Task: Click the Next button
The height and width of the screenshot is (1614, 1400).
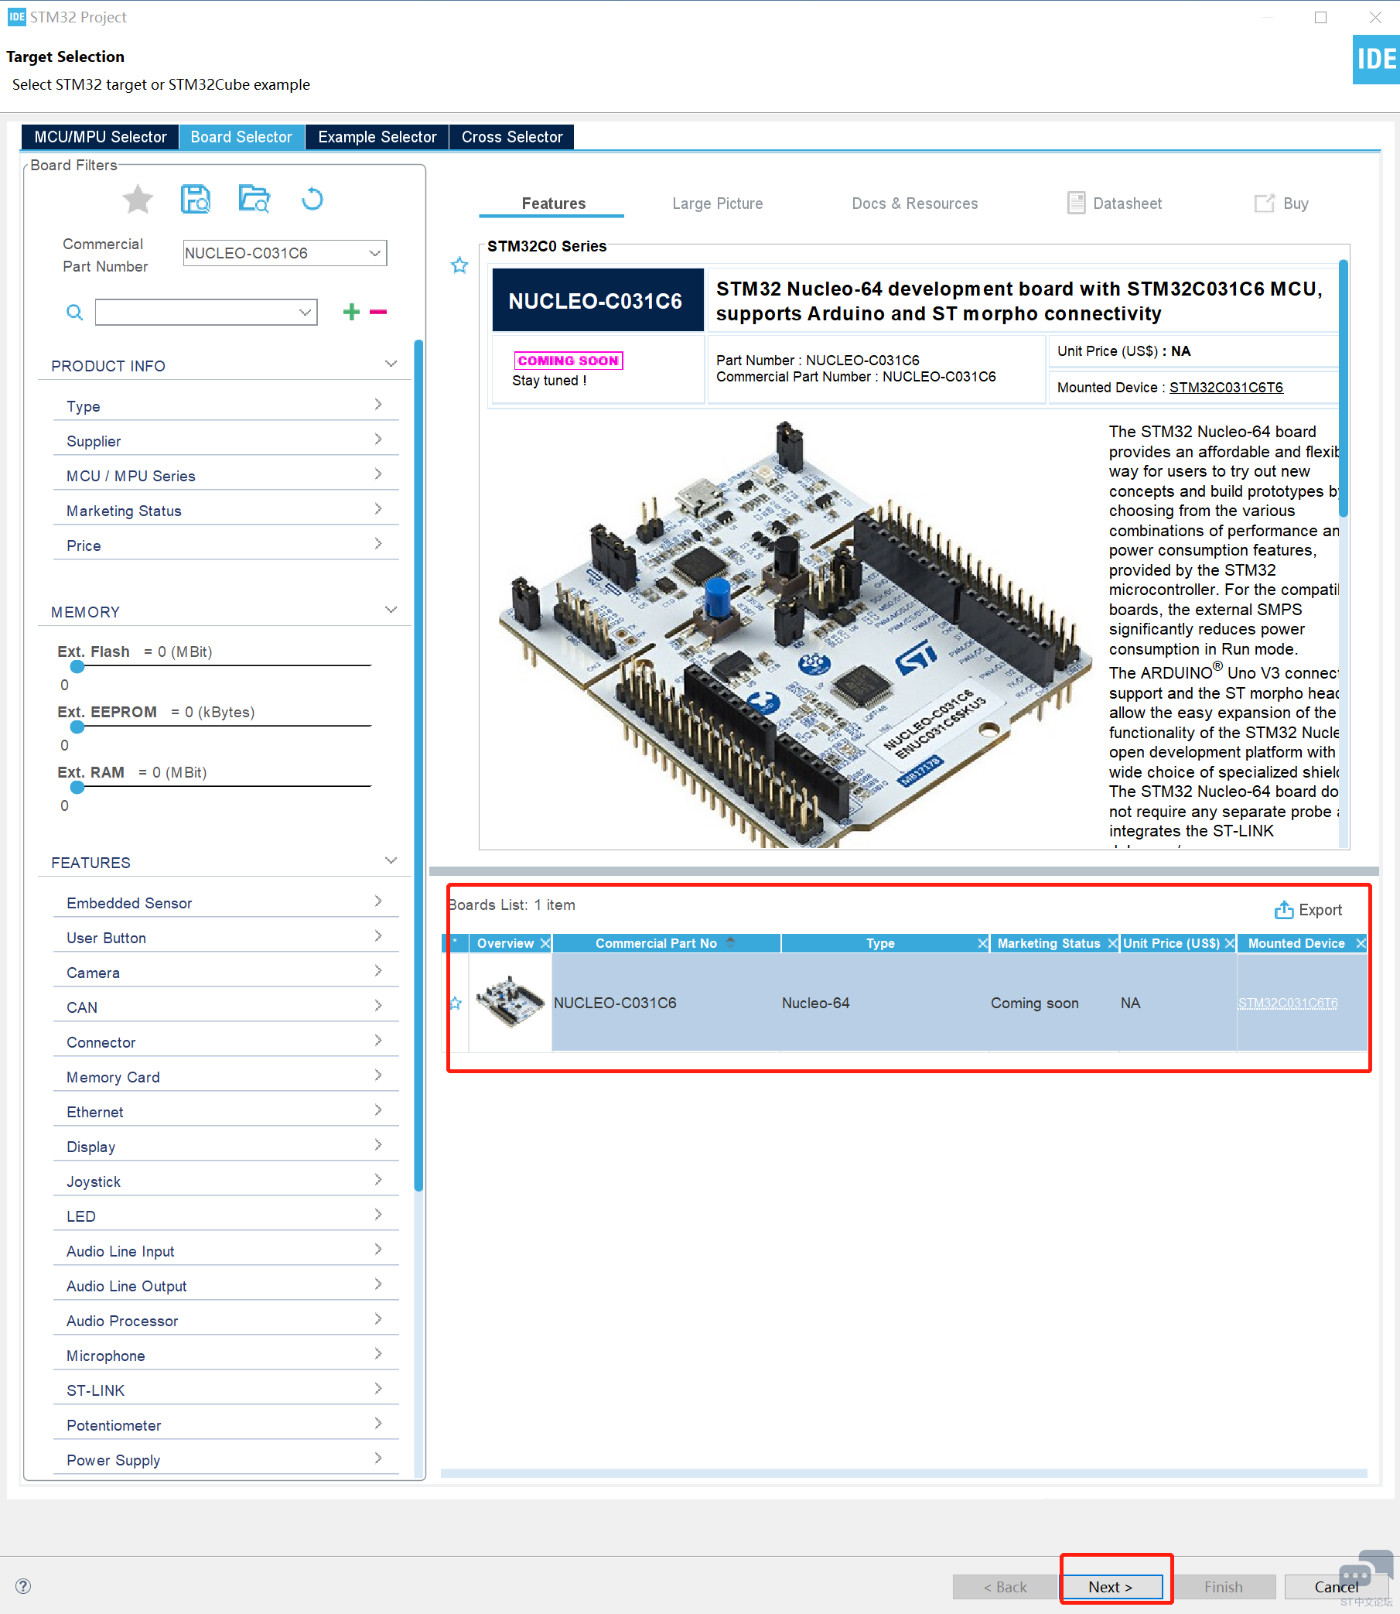Action: click(1110, 1587)
